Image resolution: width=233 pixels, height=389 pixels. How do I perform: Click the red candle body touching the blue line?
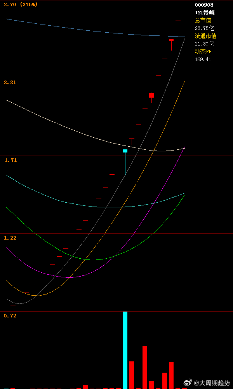click(x=171, y=40)
